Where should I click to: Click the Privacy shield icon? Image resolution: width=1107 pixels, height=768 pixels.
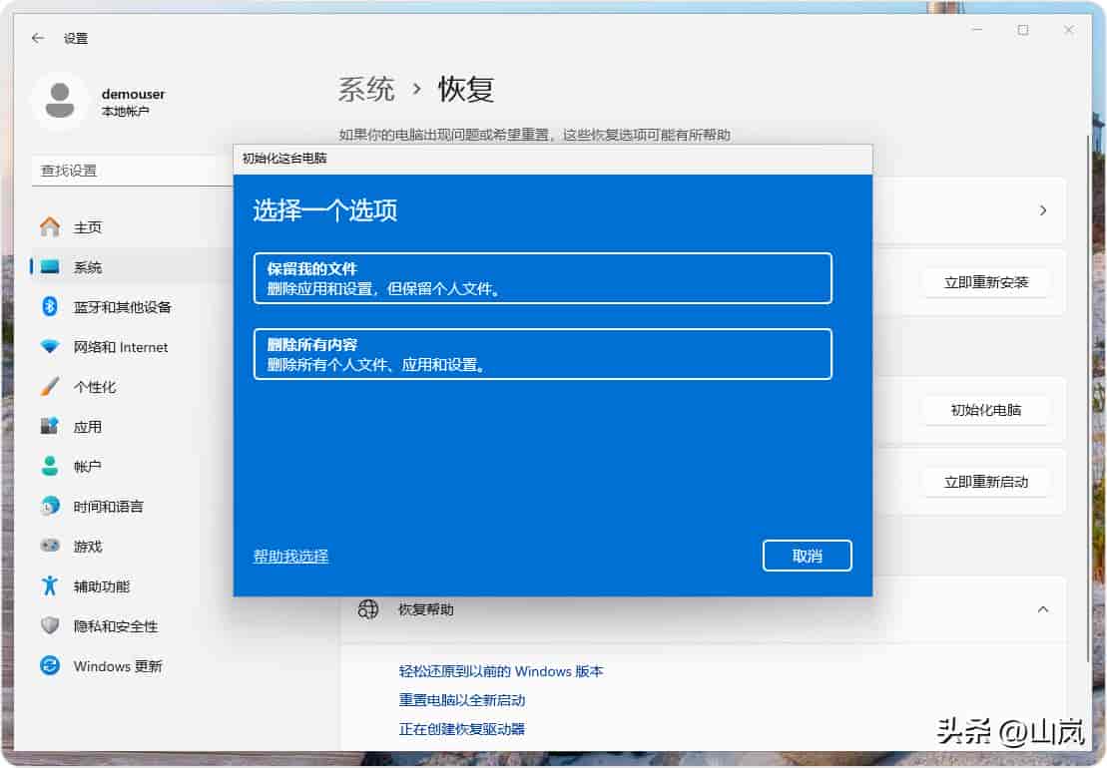point(50,625)
